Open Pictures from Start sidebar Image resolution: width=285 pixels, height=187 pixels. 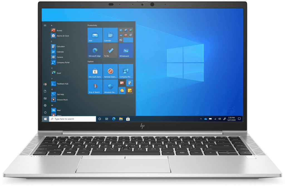(x=45, y=98)
